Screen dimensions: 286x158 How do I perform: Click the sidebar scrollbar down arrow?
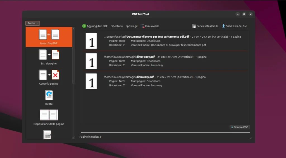click(x=73, y=138)
